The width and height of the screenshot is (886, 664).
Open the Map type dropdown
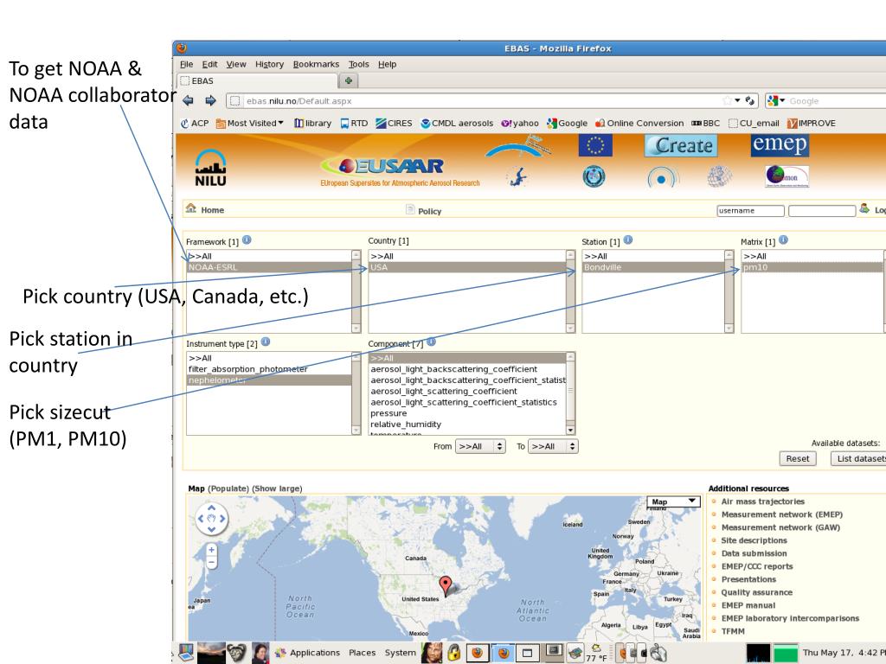click(x=673, y=501)
